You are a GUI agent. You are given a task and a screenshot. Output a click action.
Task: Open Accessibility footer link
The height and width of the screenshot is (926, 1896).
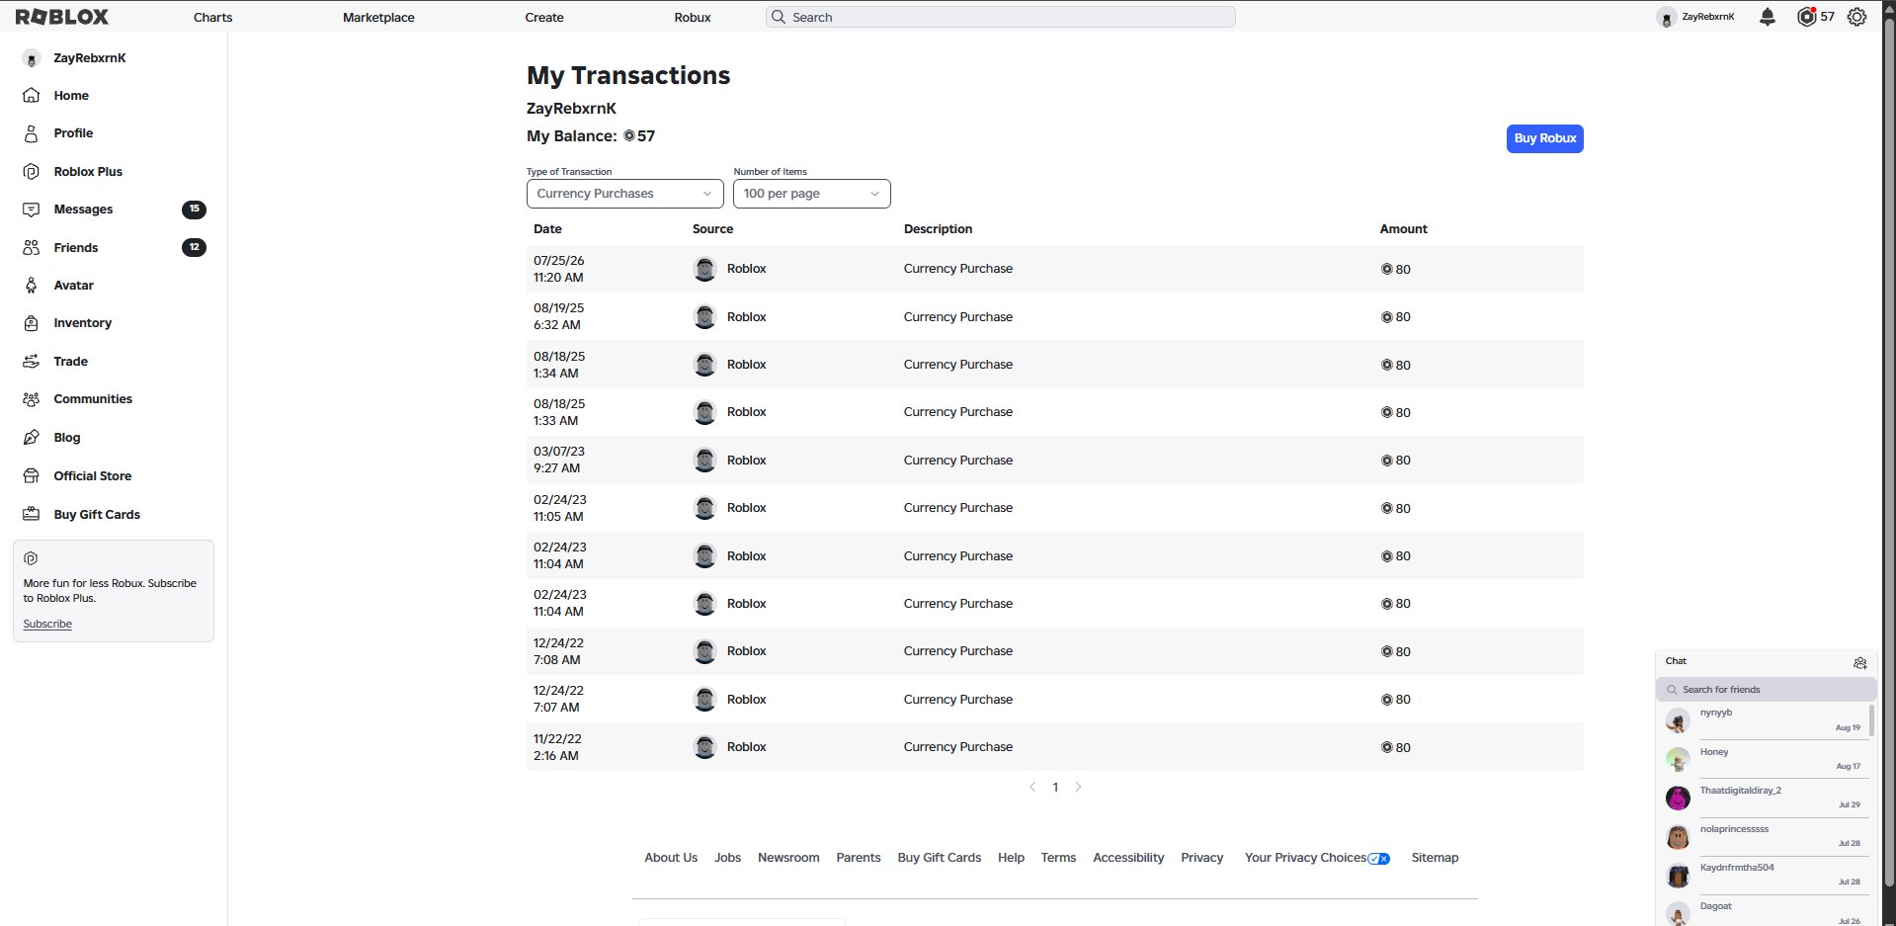click(1128, 858)
